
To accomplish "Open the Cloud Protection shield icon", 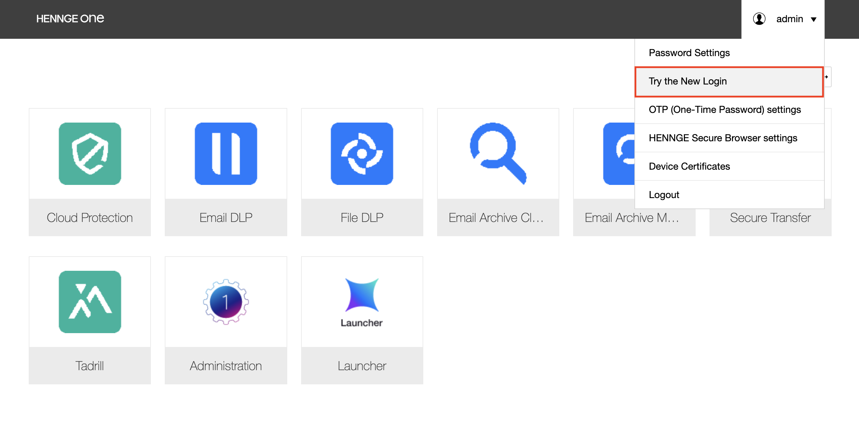I will tap(90, 153).
